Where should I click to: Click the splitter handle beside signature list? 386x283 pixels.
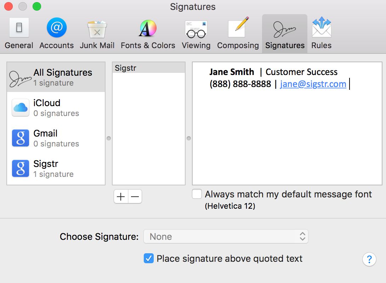pos(189,138)
